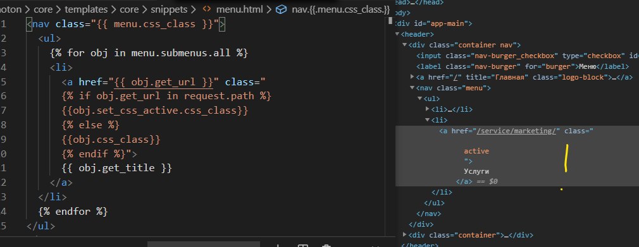
Task: Click the opening <ul> tag in the editor
Action: [50, 39]
